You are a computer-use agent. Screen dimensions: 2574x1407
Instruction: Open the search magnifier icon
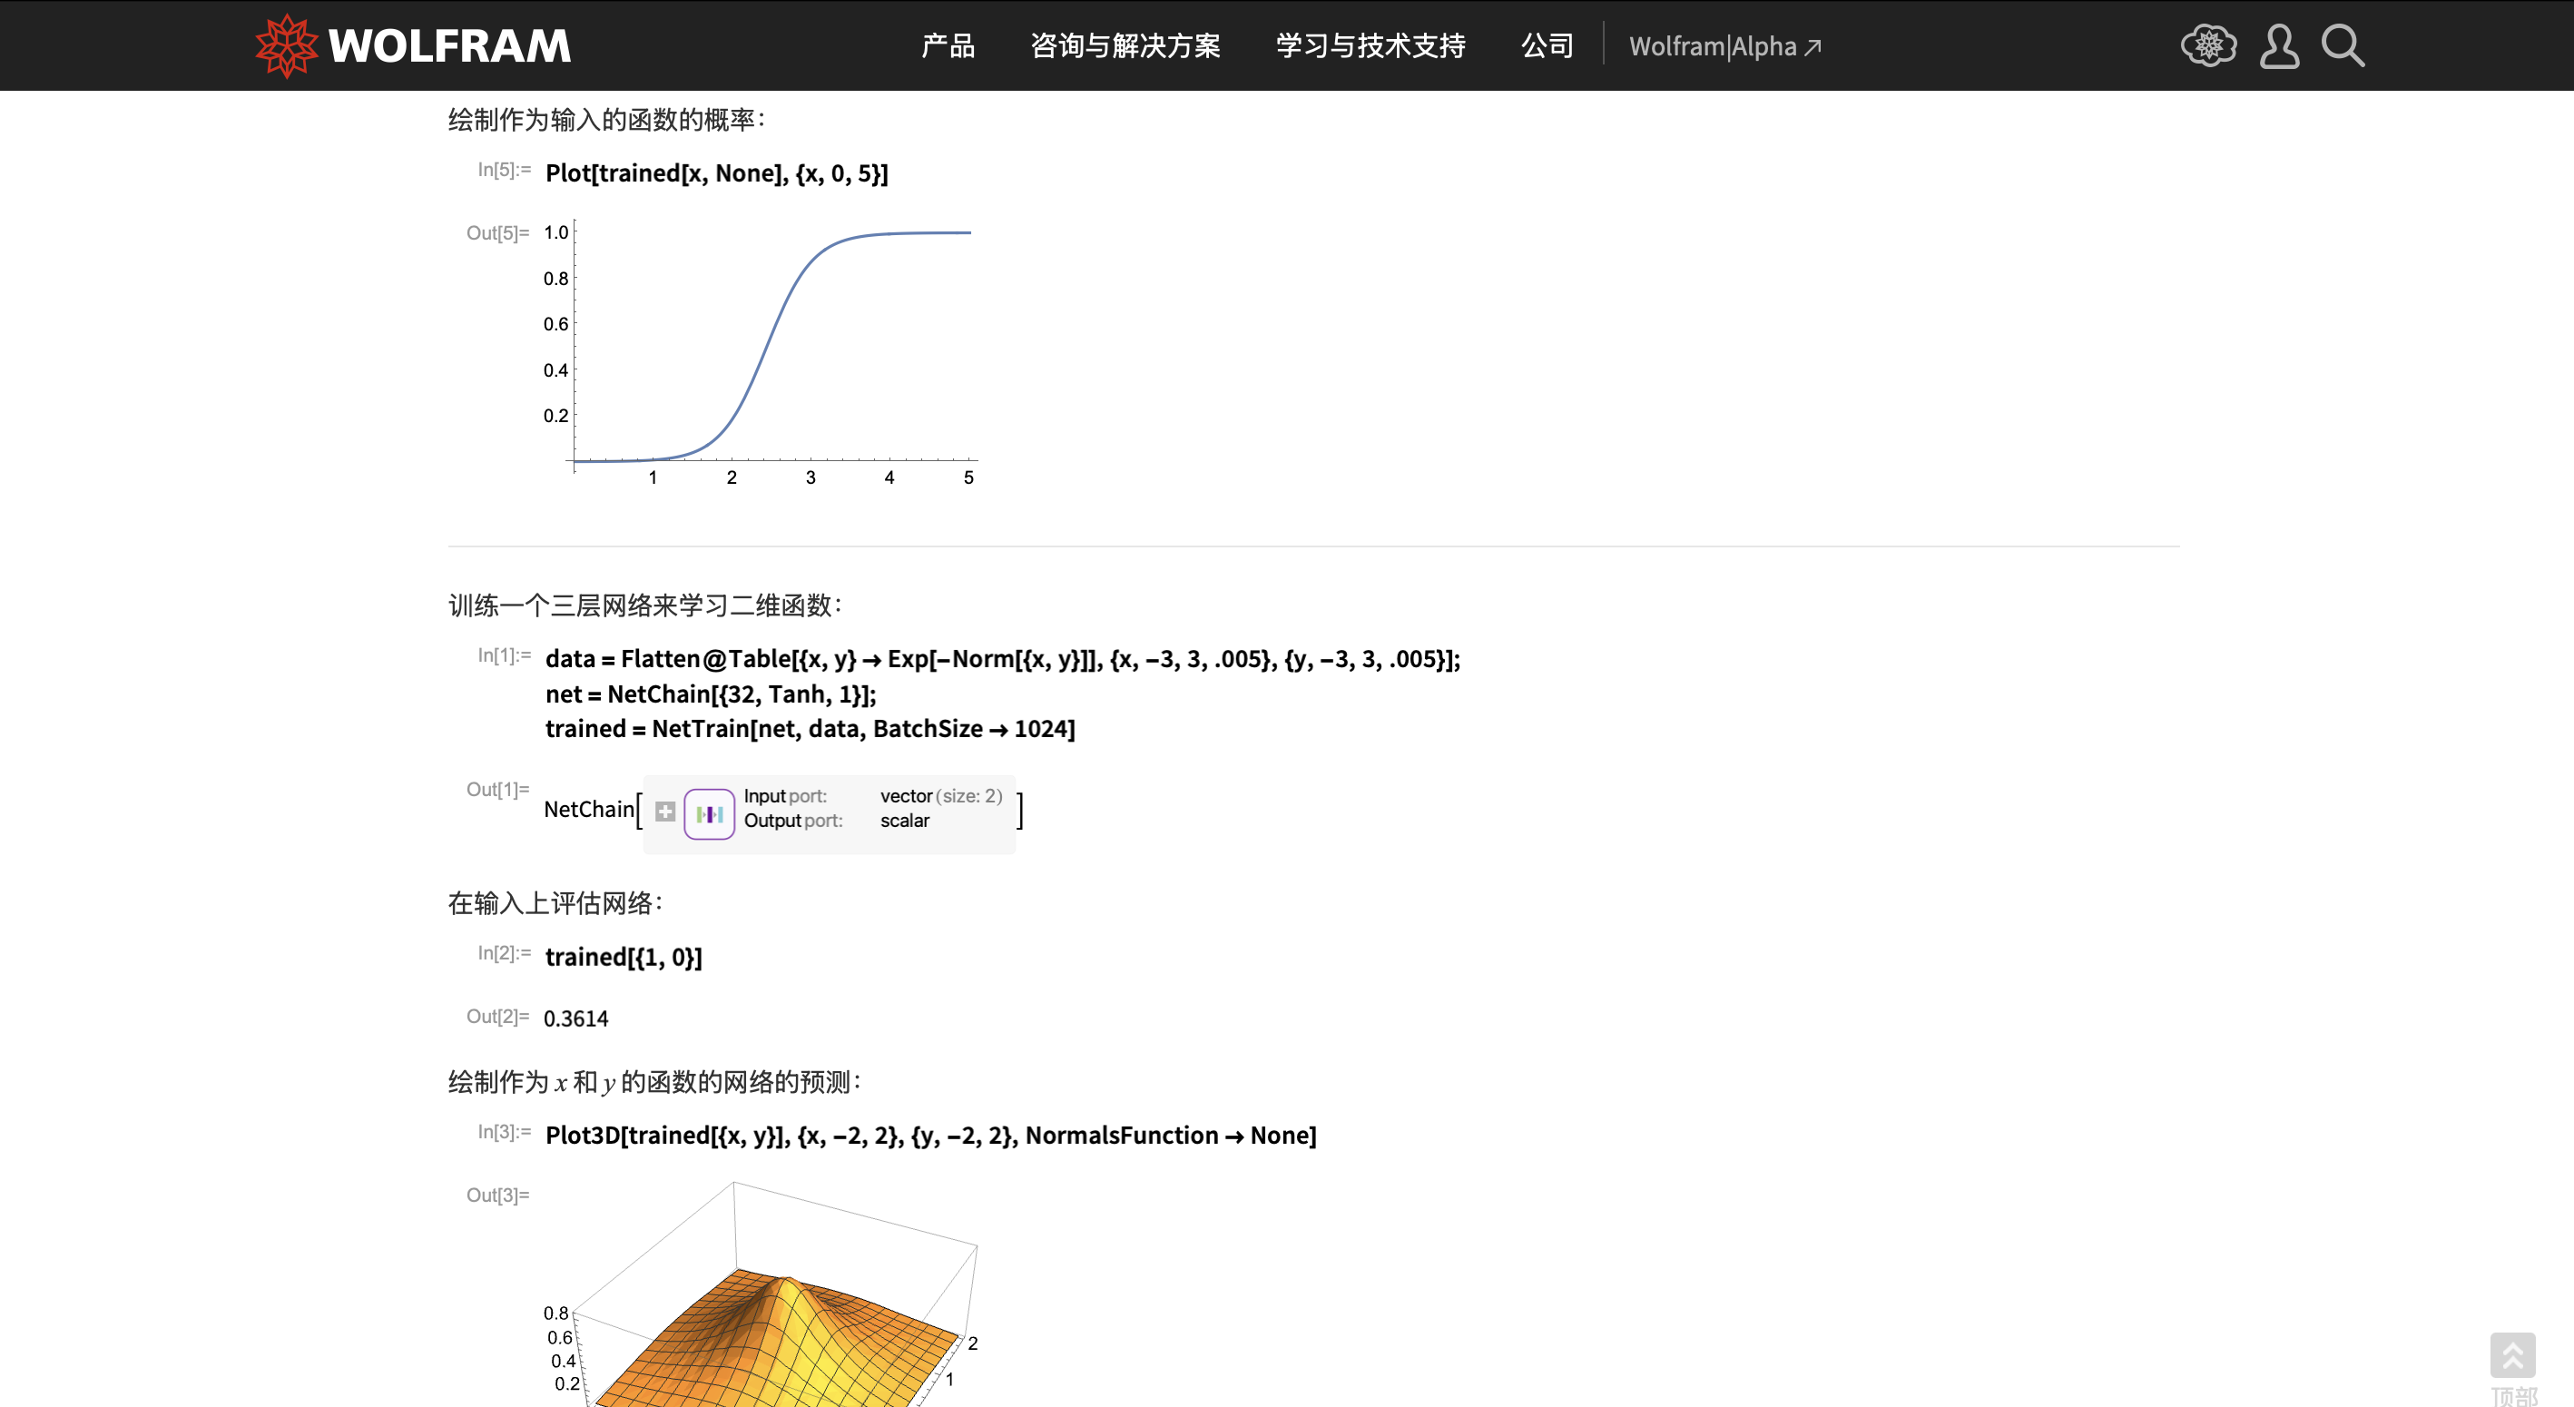(x=2343, y=46)
